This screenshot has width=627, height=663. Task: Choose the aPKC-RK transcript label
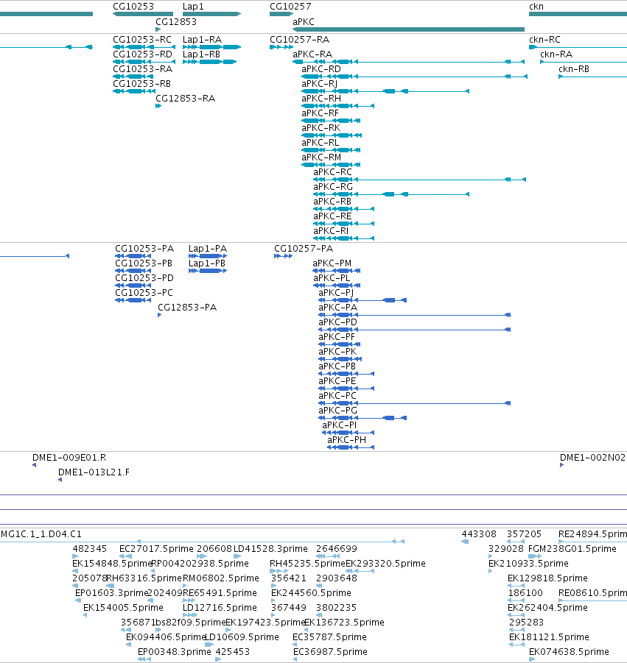click(321, 128)
